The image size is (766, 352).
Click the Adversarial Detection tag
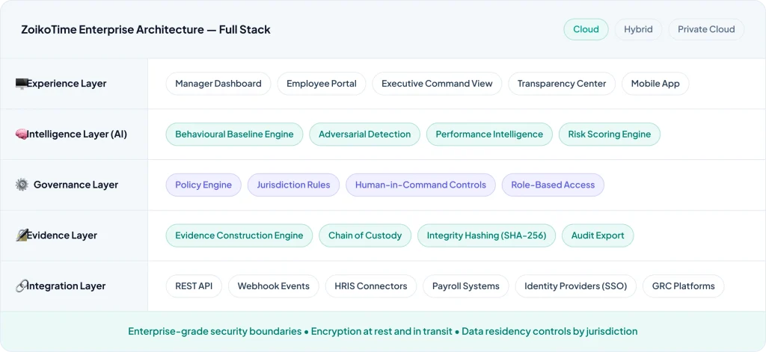(364, 135)
